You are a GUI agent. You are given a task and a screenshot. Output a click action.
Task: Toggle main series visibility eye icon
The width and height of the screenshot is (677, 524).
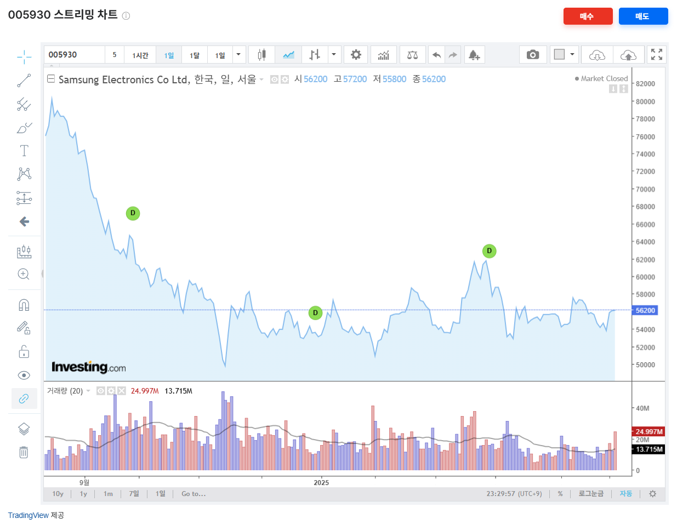point(275,79)
